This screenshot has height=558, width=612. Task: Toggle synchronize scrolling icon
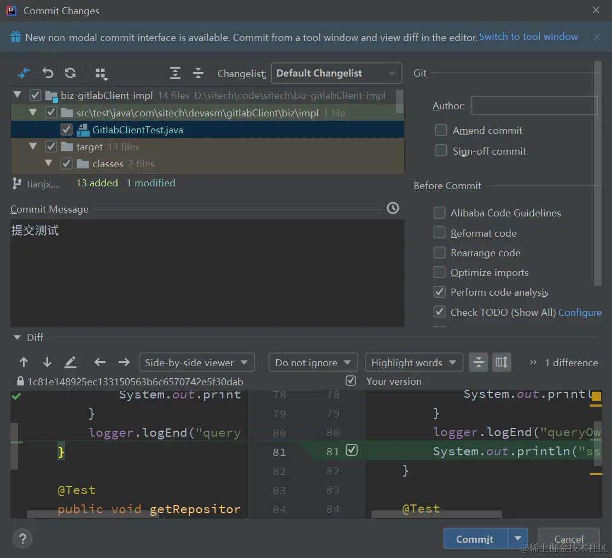click(x=502, y=362)
